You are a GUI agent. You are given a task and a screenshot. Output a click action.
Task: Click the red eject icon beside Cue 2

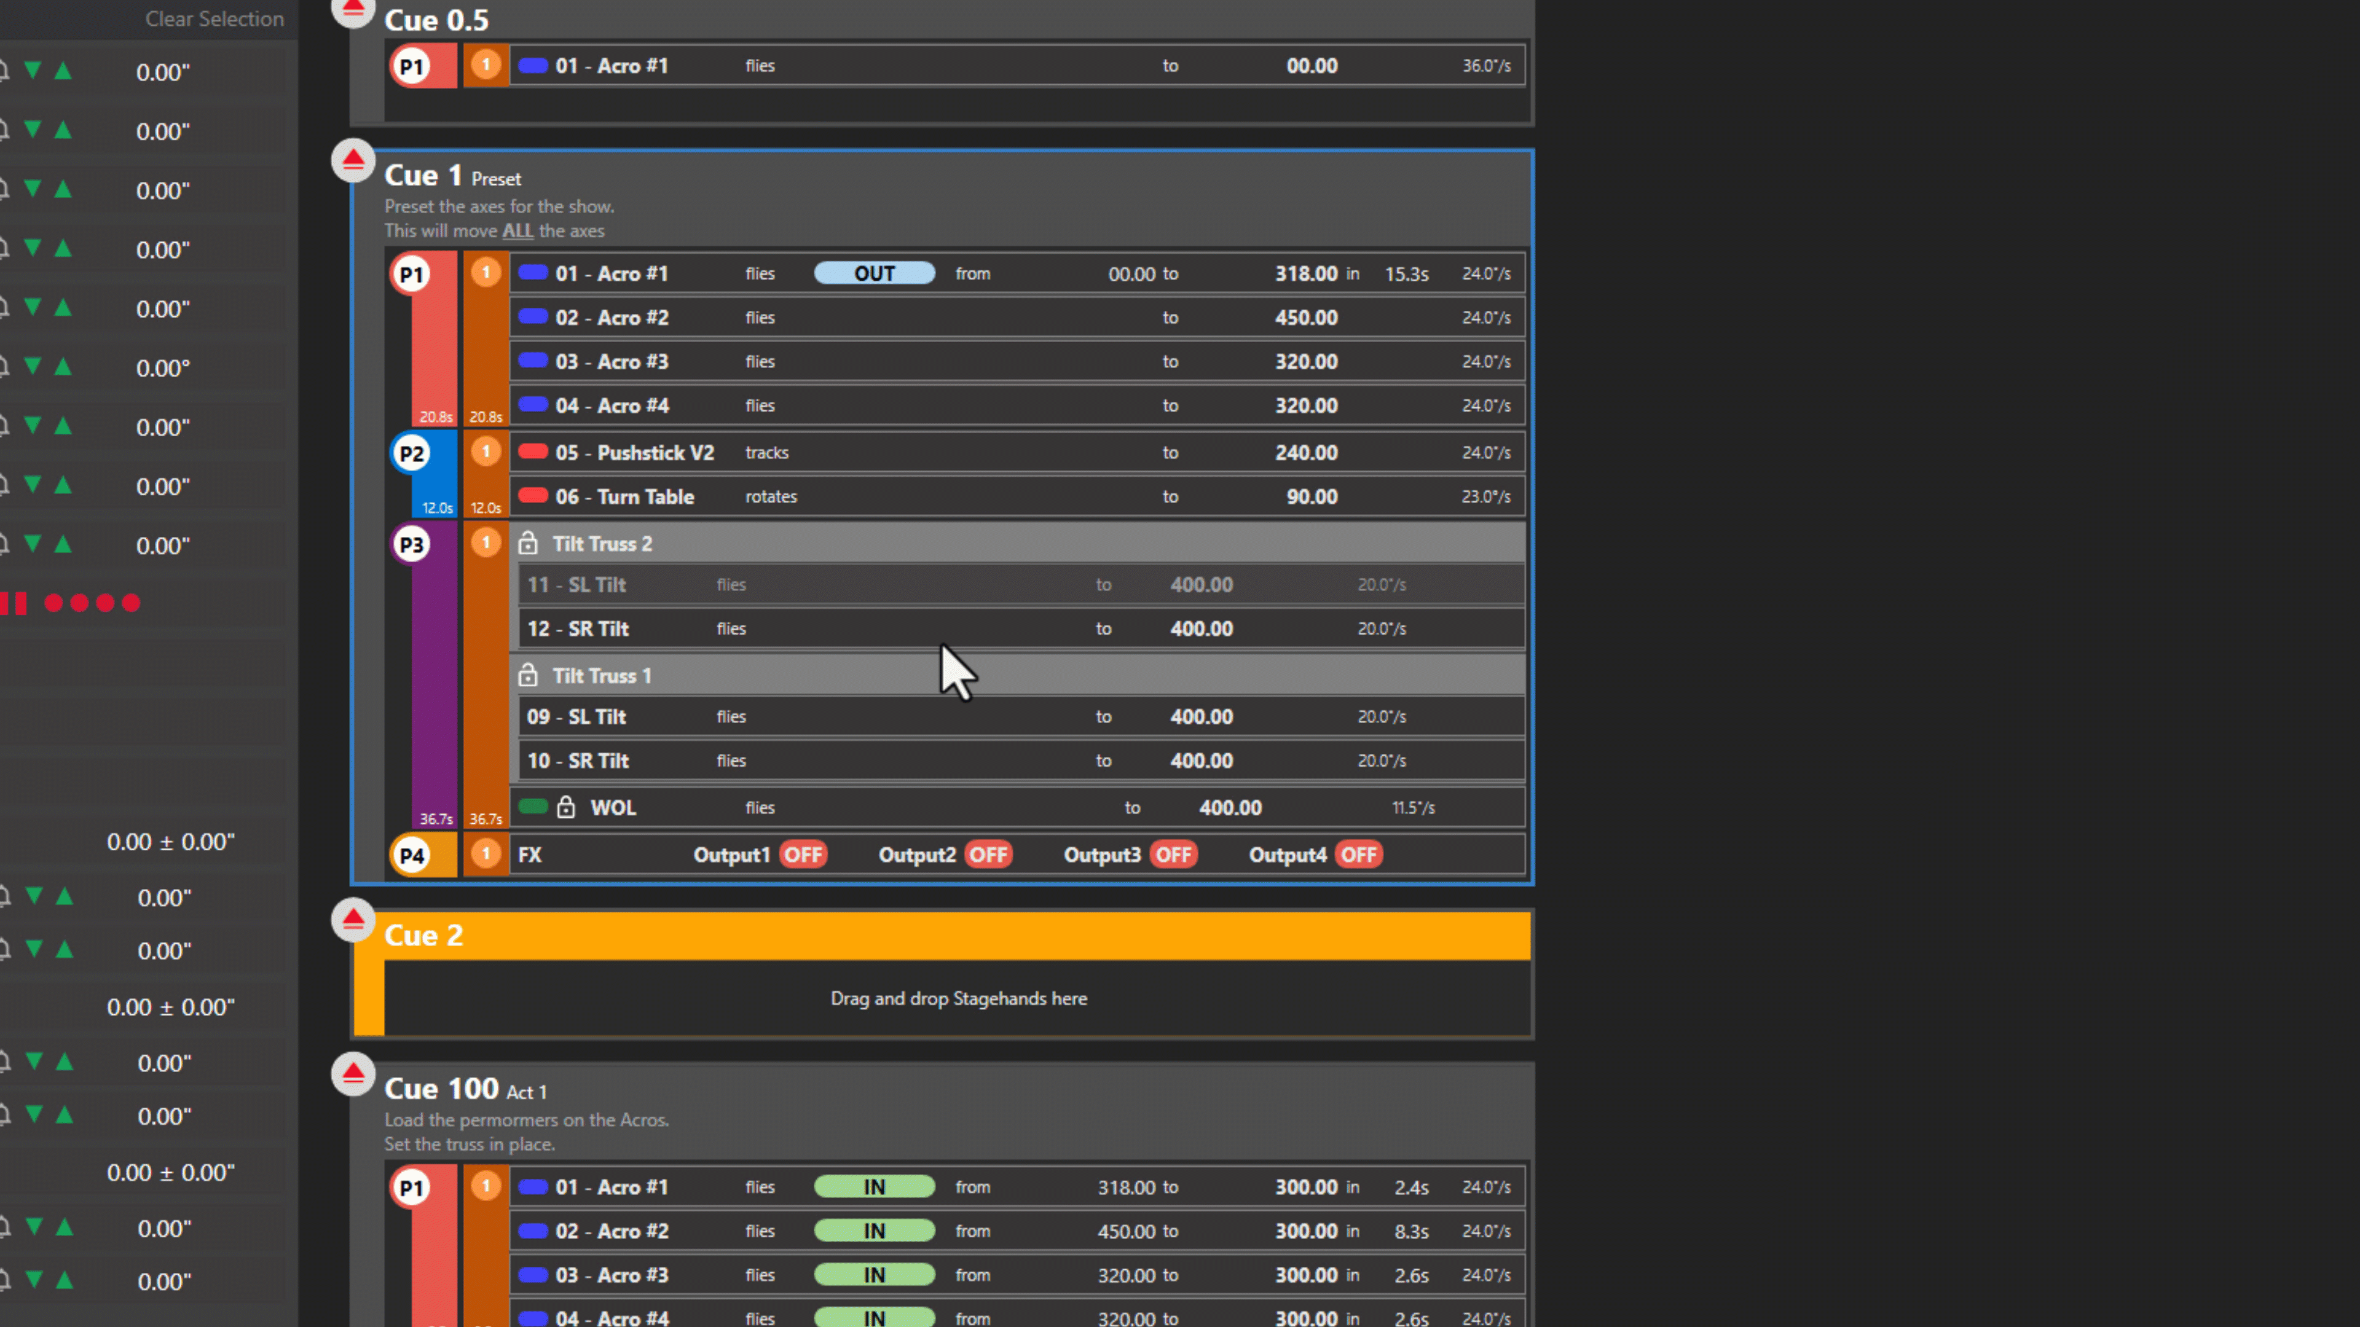[x=353, y=920]
